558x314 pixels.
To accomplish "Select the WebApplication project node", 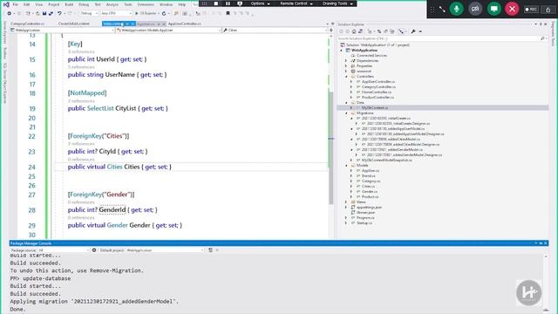I will (364, 51).
